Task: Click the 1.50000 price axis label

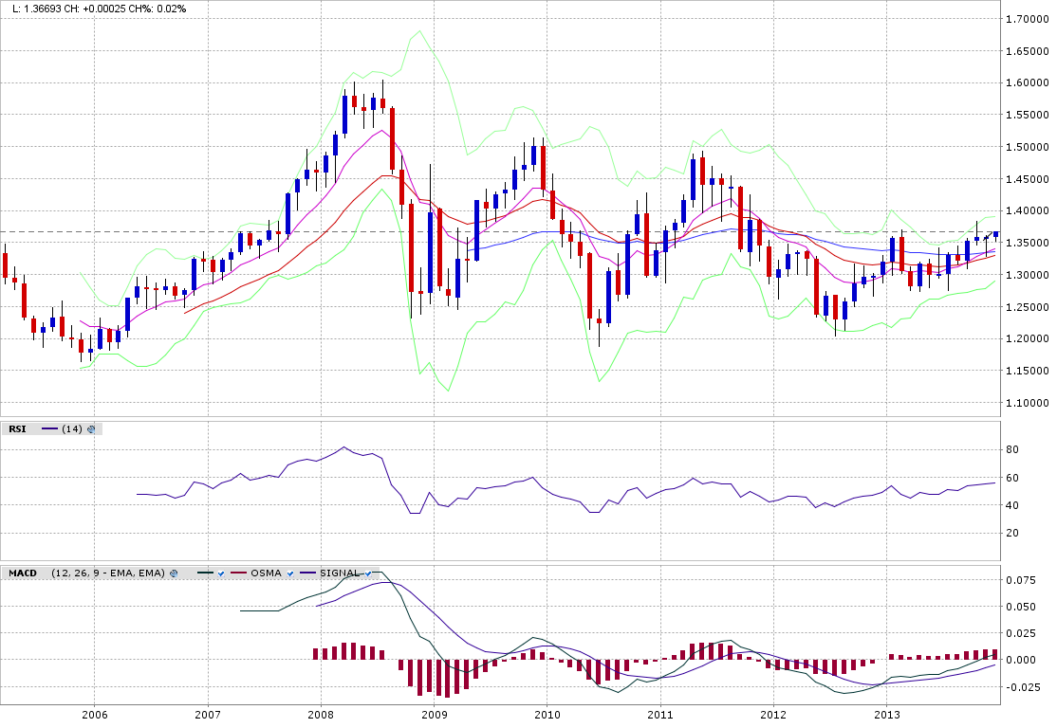Action: tap(1028, 147)
